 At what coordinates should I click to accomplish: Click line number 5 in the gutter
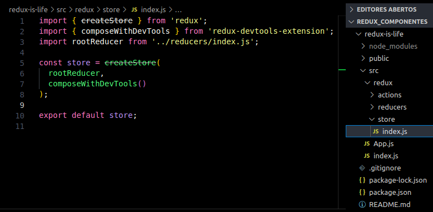(22, 63)
